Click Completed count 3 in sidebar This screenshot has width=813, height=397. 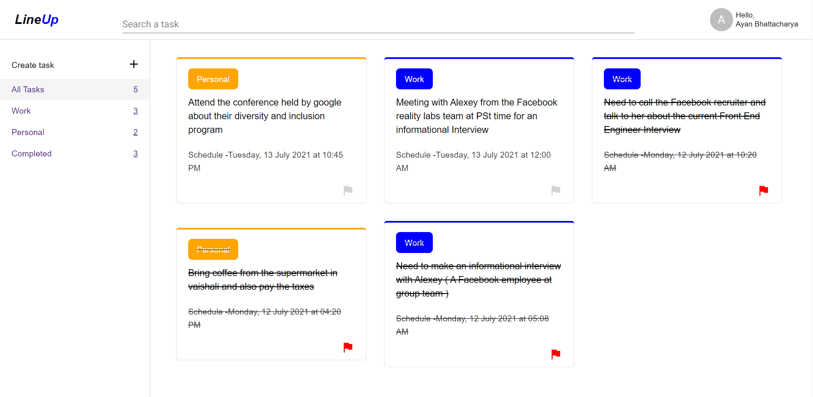point(136,154)
